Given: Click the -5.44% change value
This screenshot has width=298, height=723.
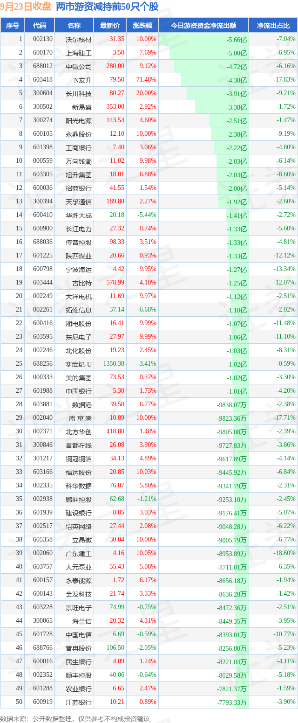Looking at the screenshot, I should (x=147, y=215).
